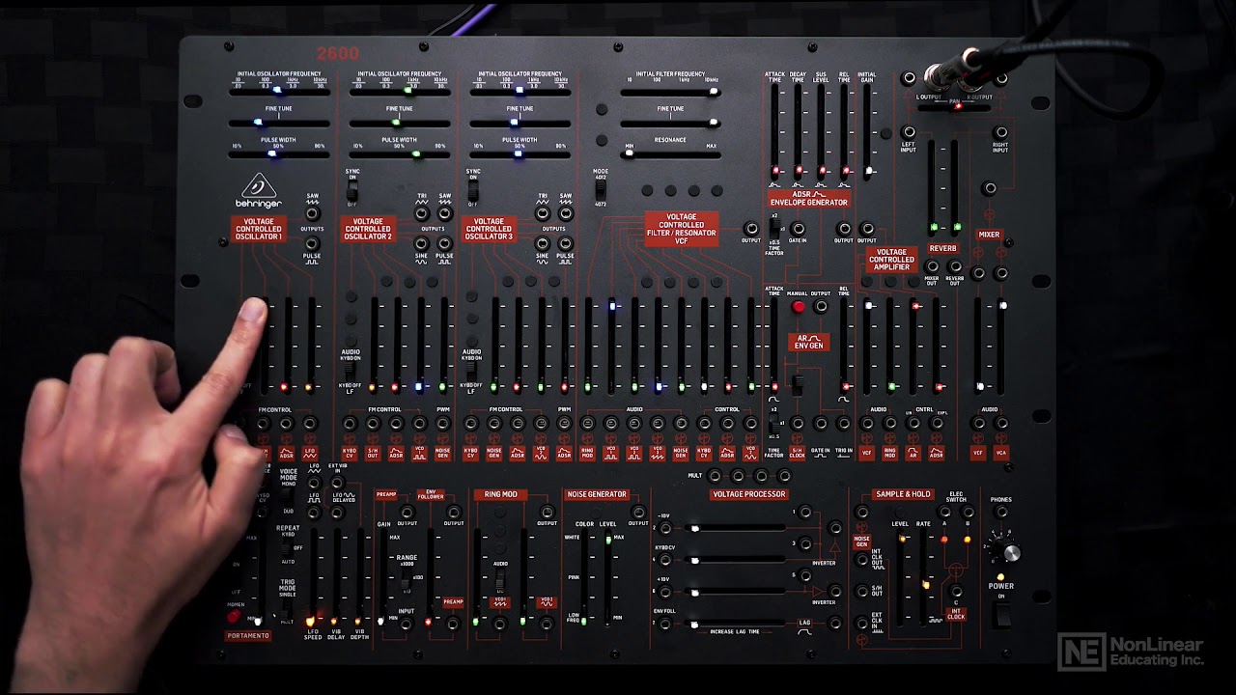Click the ADSR Attack Time slider

[x=774, y=131]
